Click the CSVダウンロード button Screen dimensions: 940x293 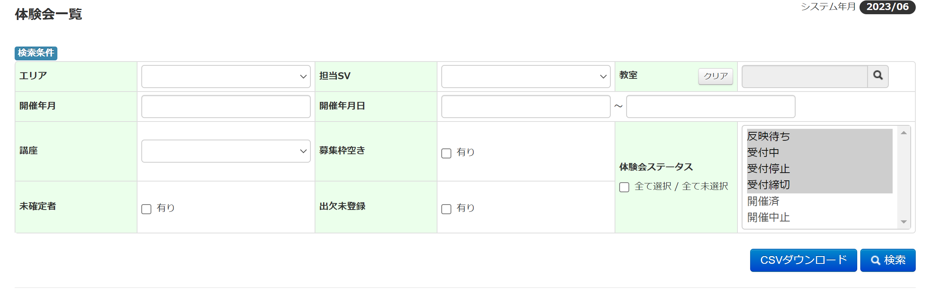803,260
